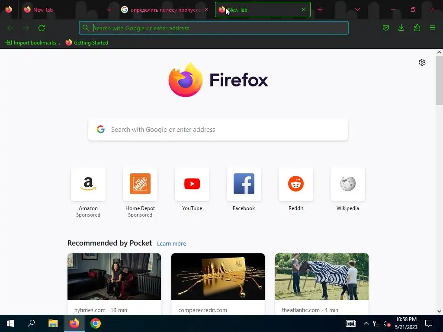Open theatlantic.com zebra horse story

322,277
